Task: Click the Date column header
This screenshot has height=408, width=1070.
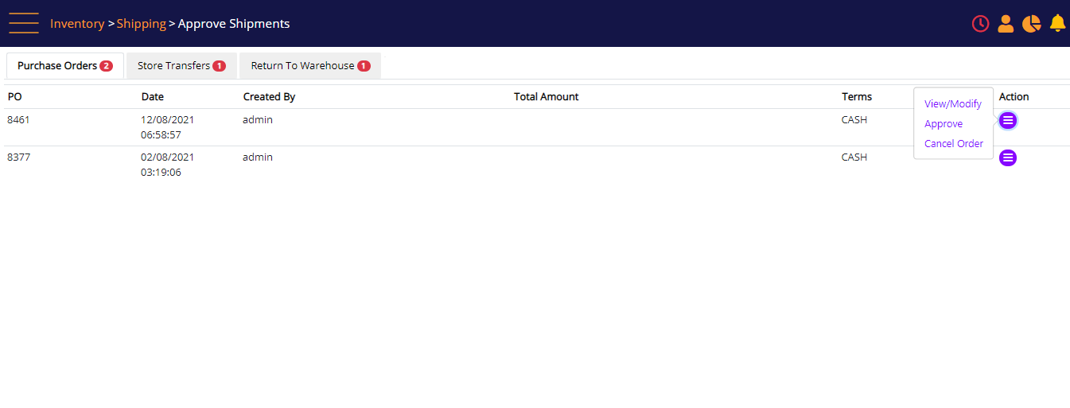Action: click(153, 97)
